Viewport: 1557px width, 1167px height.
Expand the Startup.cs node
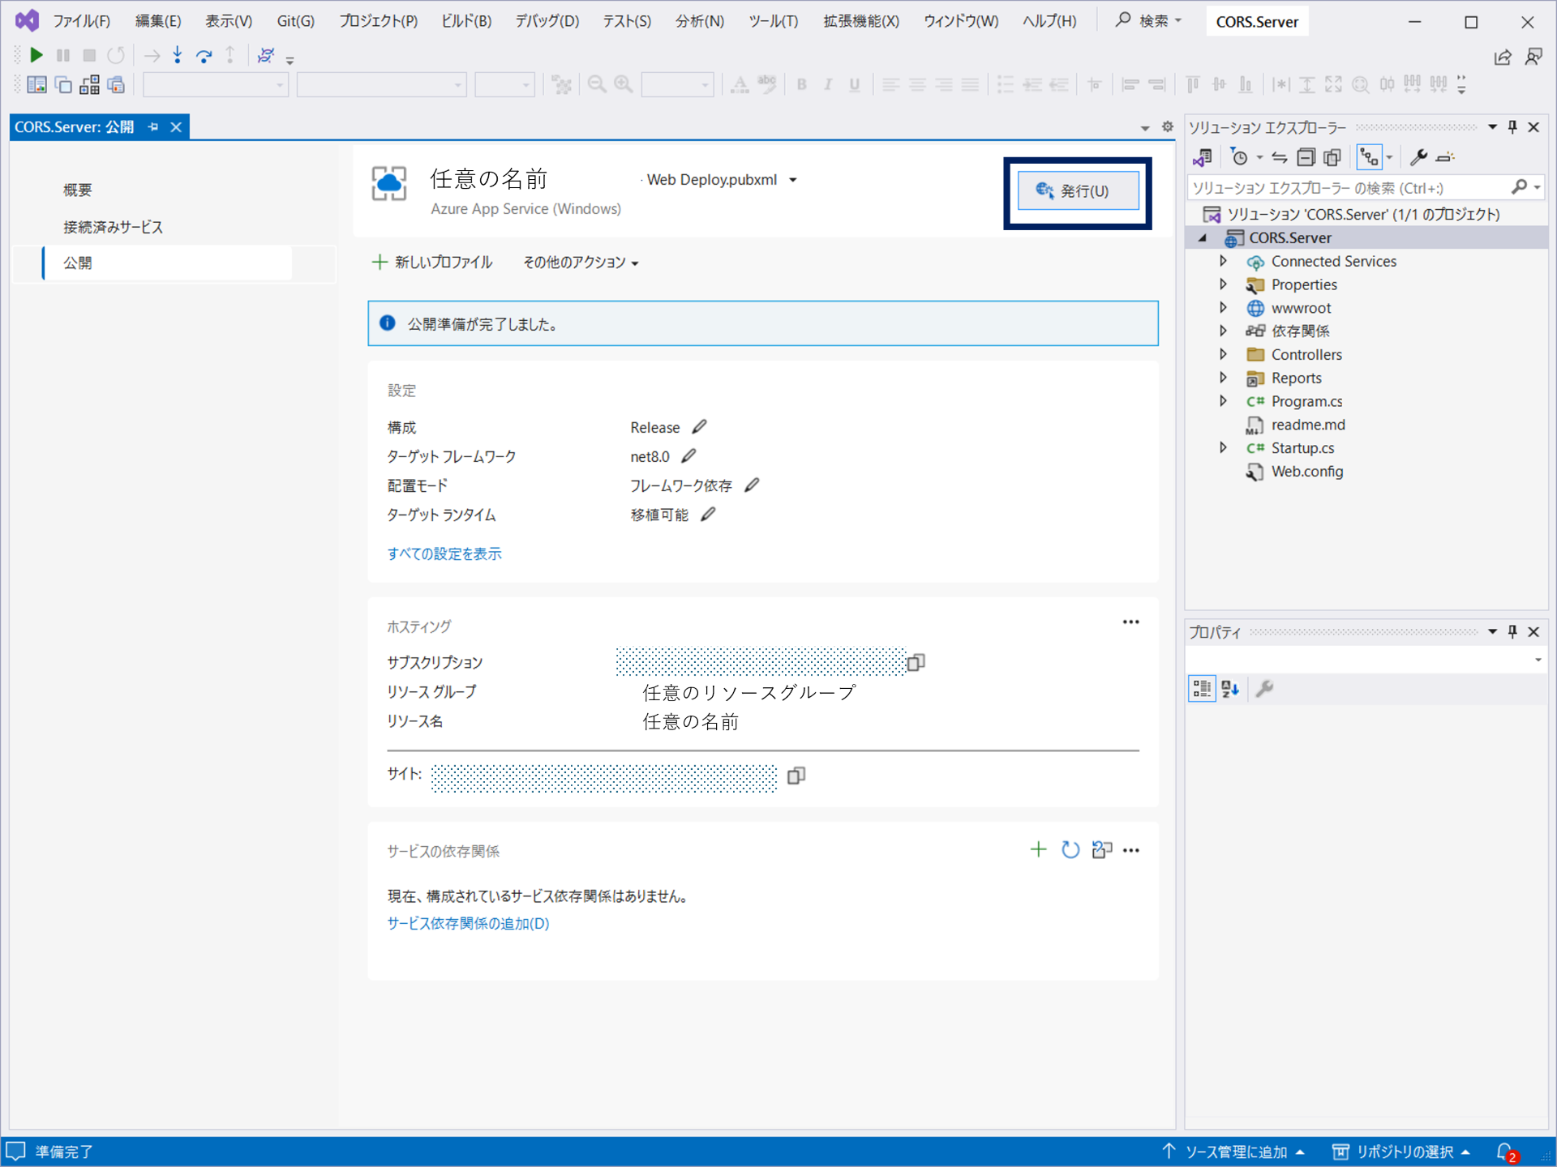(x=1223, y=447)
